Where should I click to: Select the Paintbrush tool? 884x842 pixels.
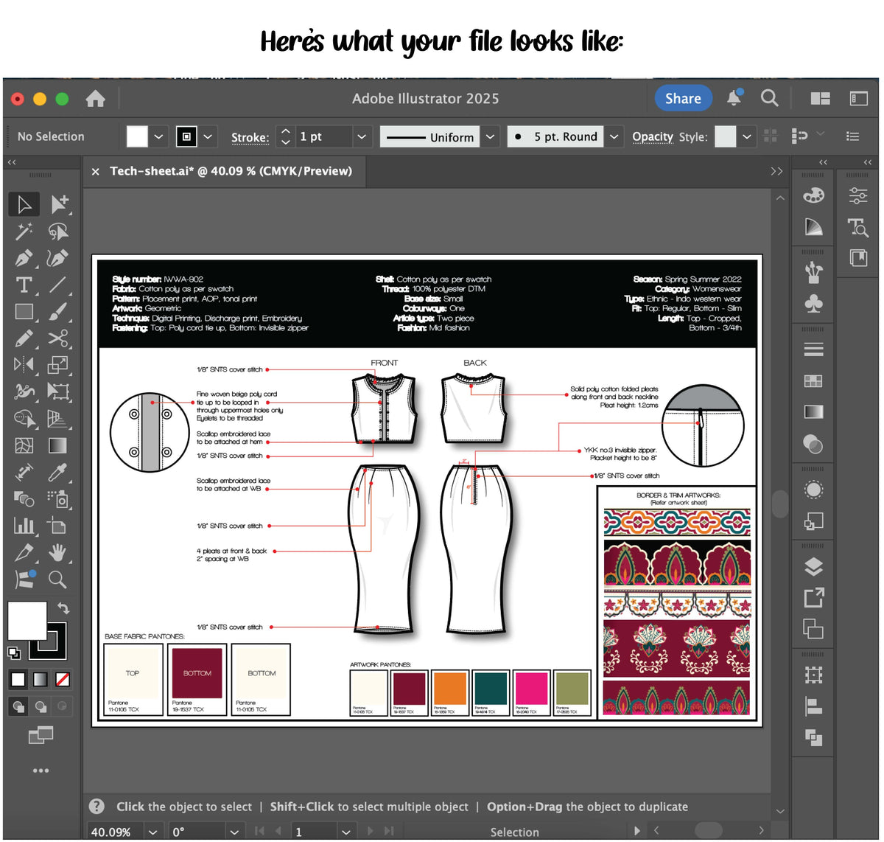(x=58, y=312)
